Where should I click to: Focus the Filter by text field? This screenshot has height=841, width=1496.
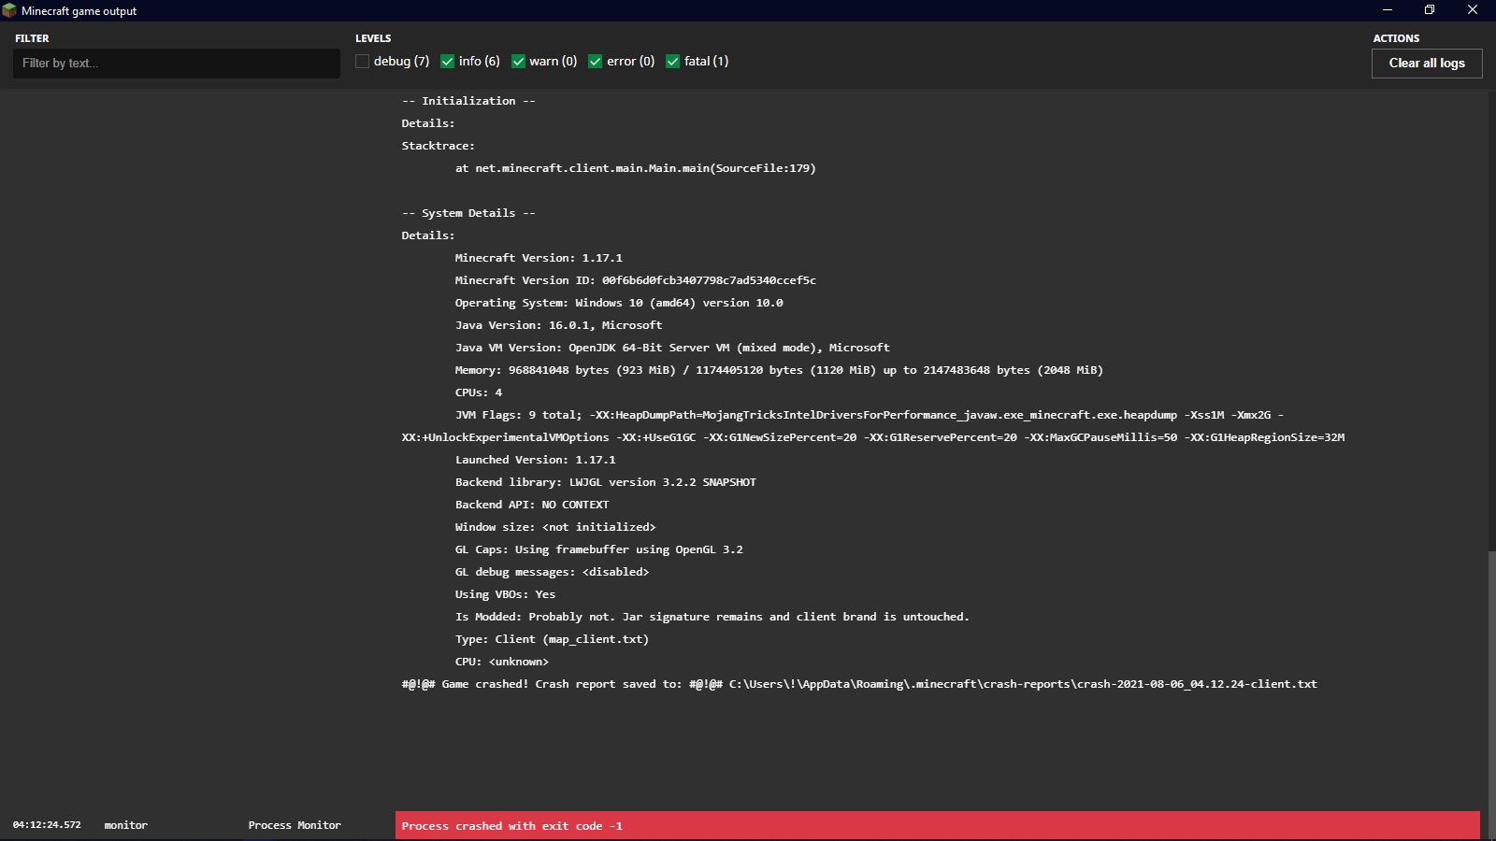click(177, 64)
